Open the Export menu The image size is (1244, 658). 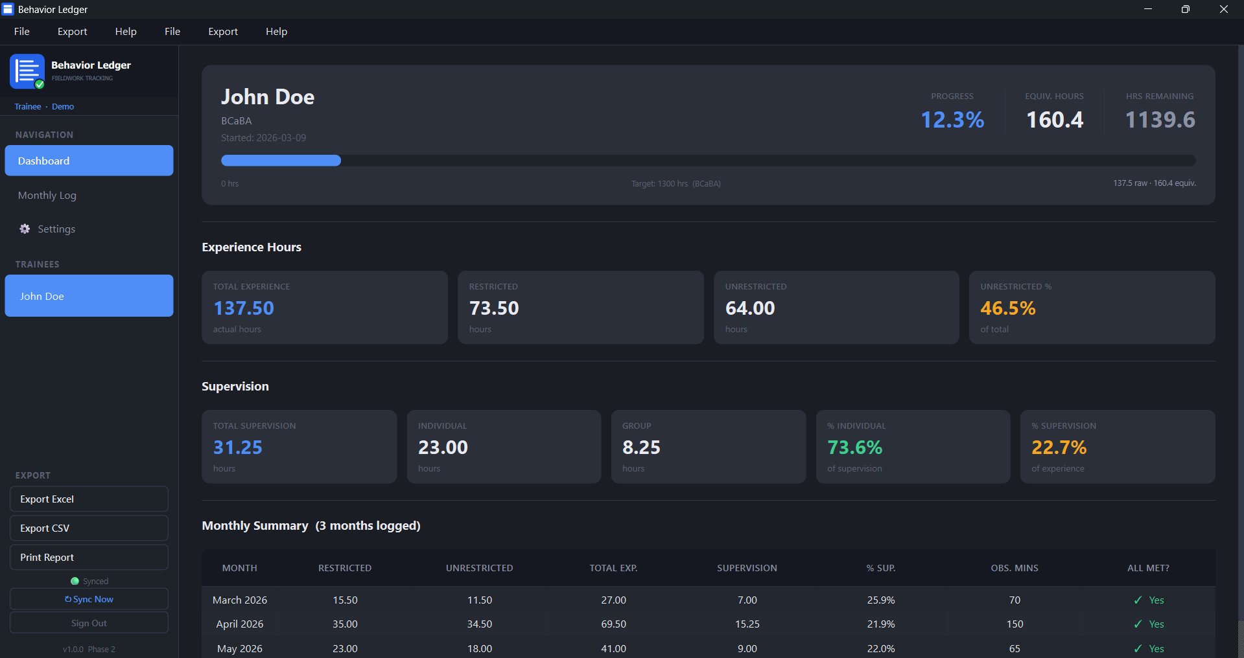[71, 31]
